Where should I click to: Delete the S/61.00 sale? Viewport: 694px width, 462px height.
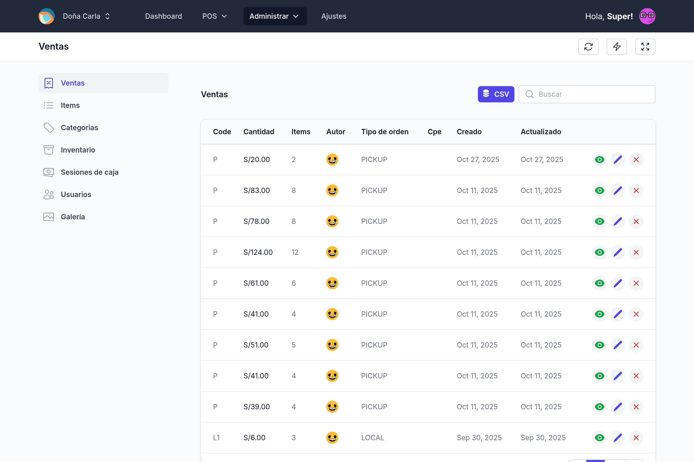(636, 283)
